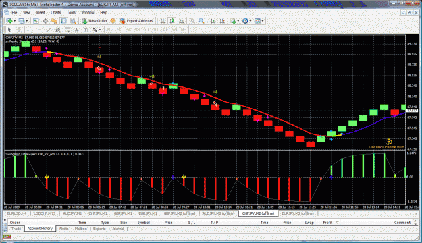Select the H4 timeframe button

[156, 30]
